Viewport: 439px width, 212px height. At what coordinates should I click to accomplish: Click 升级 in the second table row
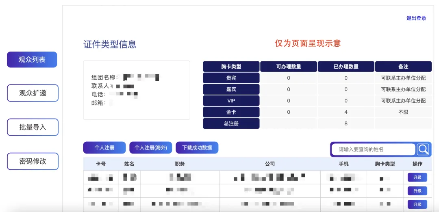point(417,191)
